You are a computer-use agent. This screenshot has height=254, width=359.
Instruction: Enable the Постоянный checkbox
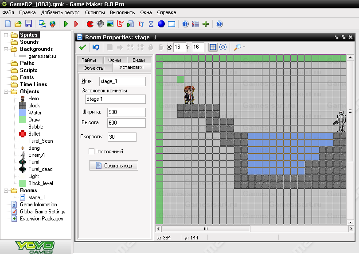[x=91, y=152]
